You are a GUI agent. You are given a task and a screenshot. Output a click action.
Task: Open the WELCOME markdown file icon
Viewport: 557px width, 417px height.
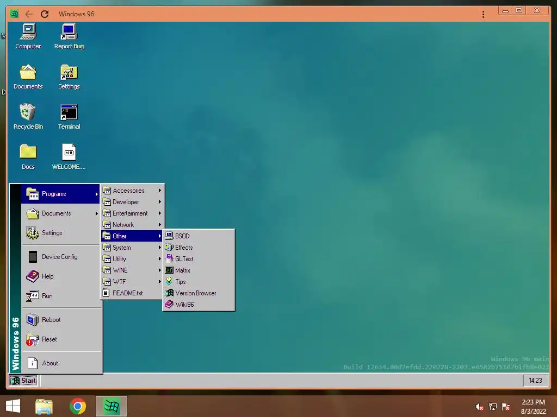click(x=69, y=157)
